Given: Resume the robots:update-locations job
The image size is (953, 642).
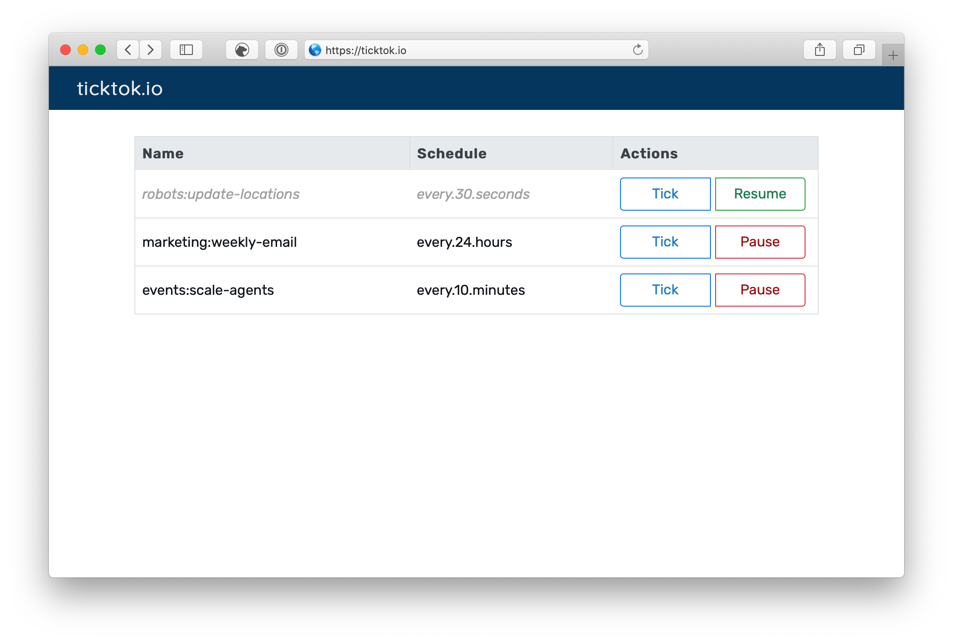Looking at the screenshot, I should [x=760, y=194].
